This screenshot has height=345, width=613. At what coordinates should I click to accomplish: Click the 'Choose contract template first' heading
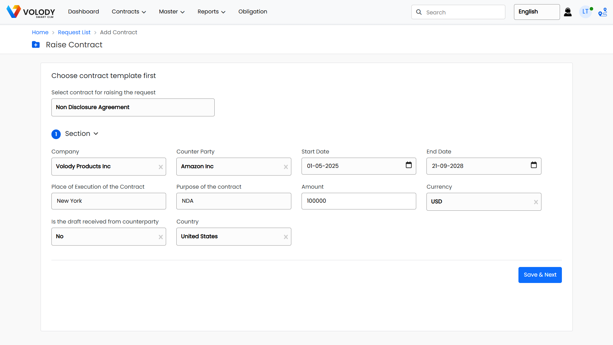pyautogui.click(x=103, y=76)
